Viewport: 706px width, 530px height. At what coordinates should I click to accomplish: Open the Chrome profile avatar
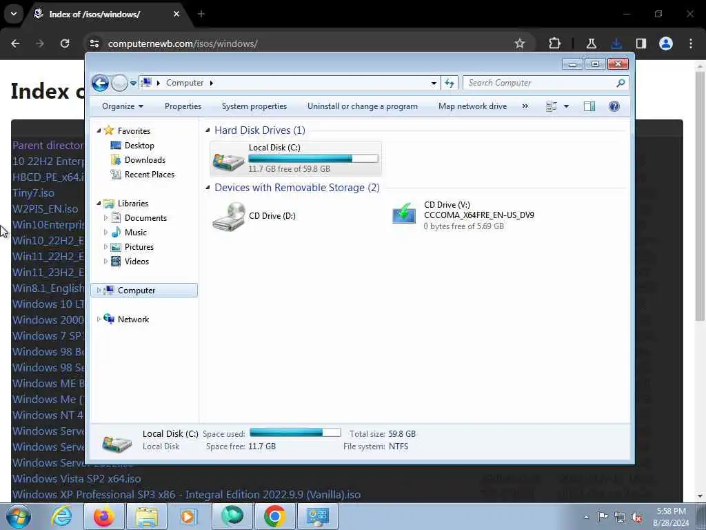tap(666, 43)
